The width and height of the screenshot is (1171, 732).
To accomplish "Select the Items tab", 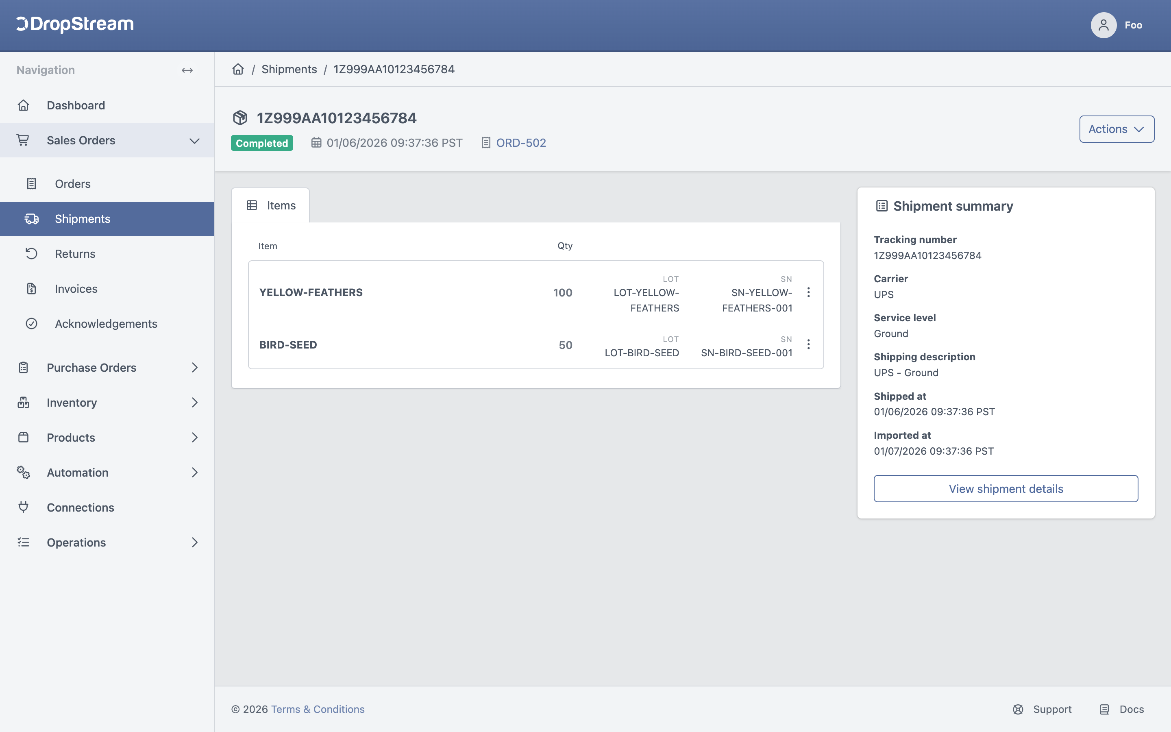I will coord(270,205).
